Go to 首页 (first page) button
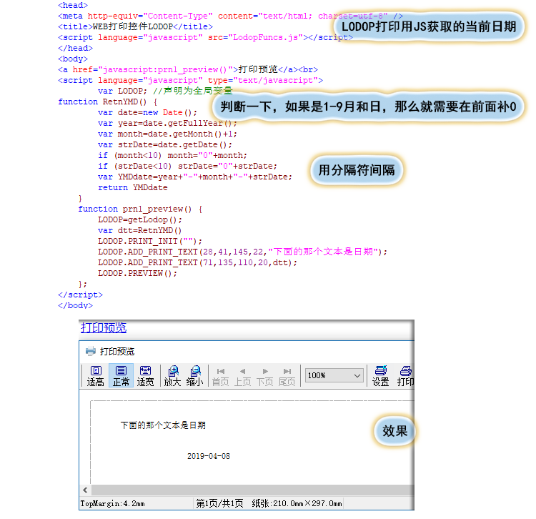The image size is (536, 519). point(220,375)
